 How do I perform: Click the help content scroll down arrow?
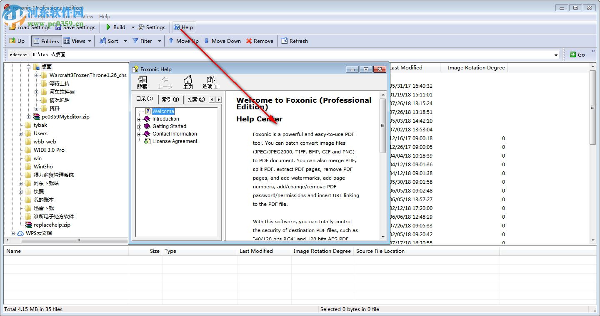click(x=382, y=237)
